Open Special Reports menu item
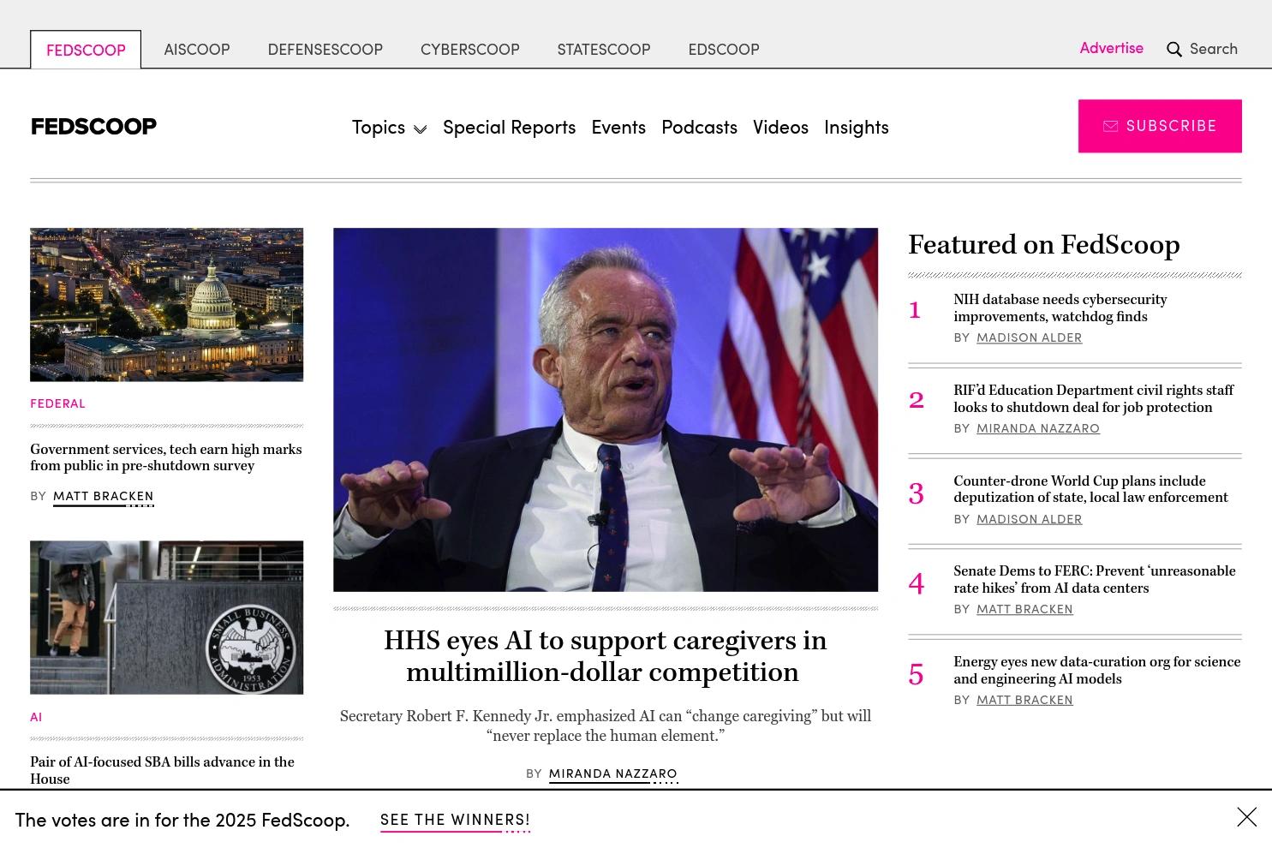The image size is (1272, 848). [510, 127]
